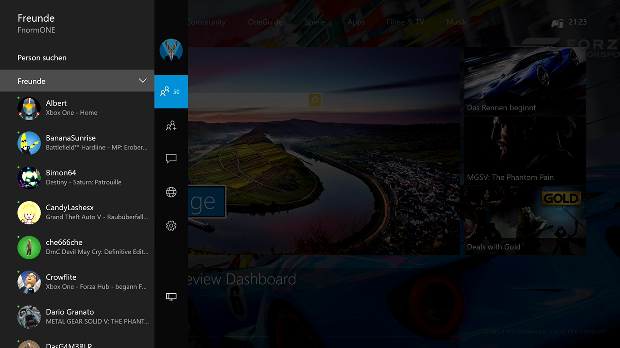
Task: Select che666che's green avatar
Action: 29,247
